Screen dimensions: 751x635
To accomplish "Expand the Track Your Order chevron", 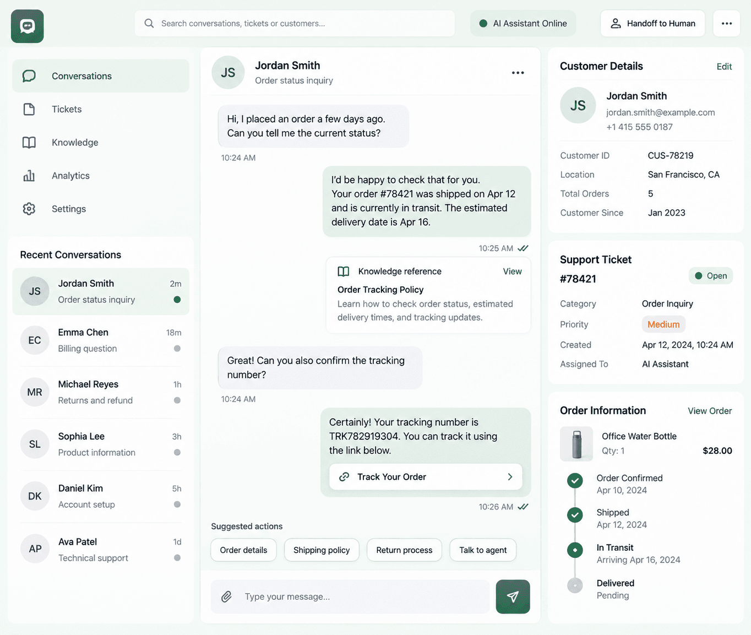I will click(x=510, y=477).
